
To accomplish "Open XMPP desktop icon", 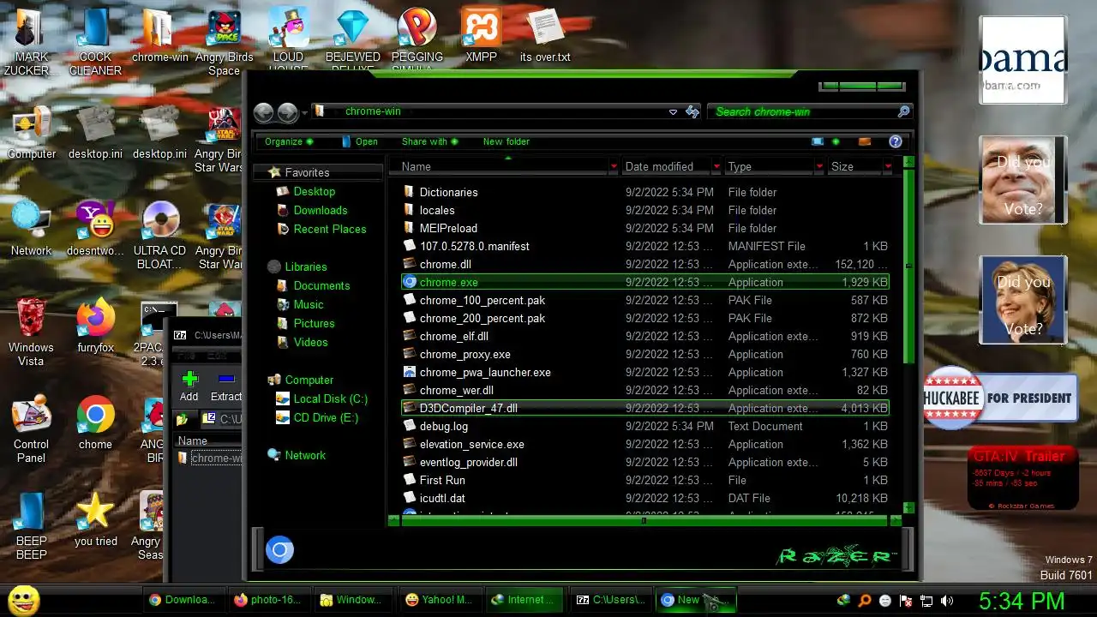I will tap(481, 27).
